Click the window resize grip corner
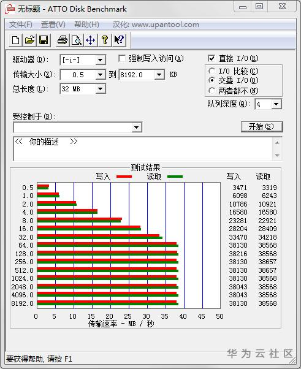 [x=293, y=360]
